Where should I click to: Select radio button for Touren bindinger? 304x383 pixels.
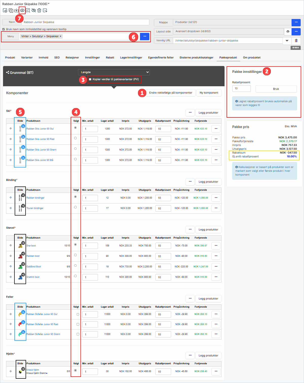pyautogui.click(x=75, y=207)
